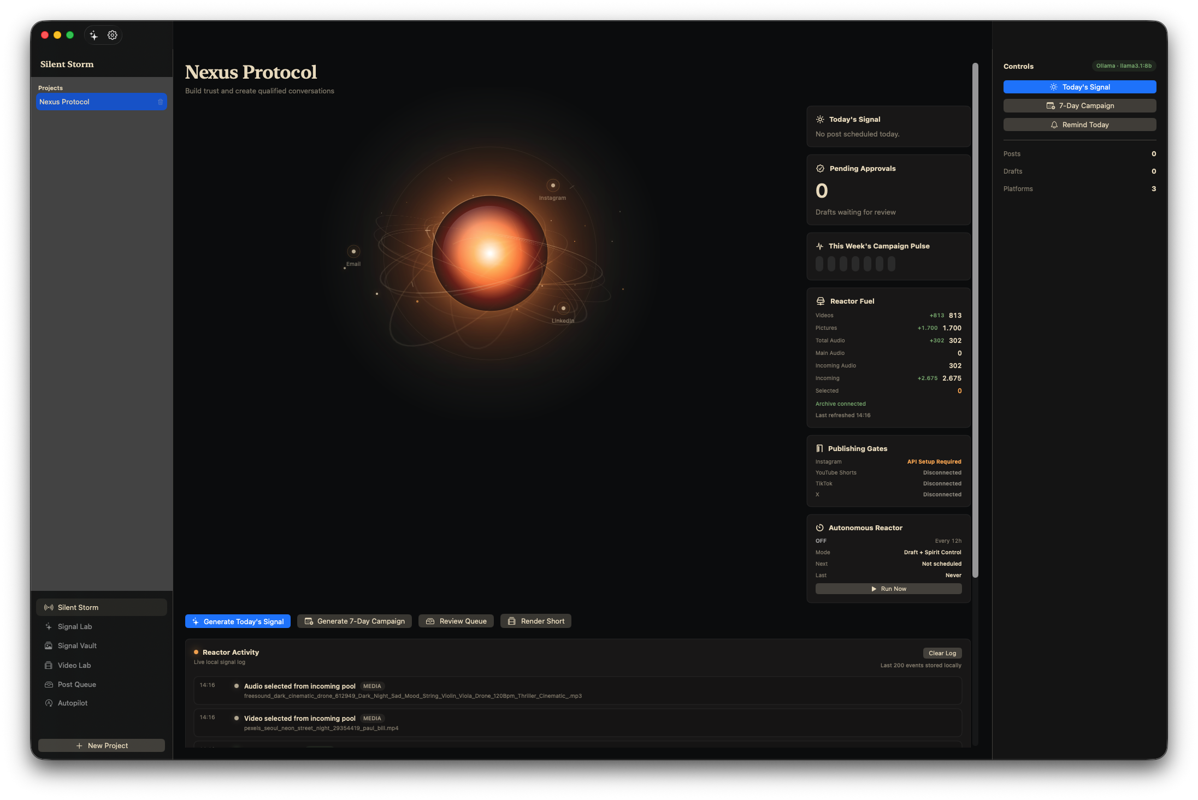Click Autonomous Reactor OFF status
Screen dimensions: 1198x800
click(821, 541)
